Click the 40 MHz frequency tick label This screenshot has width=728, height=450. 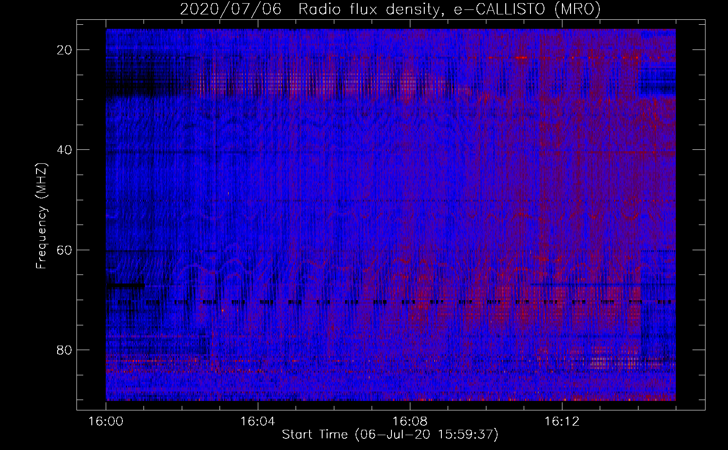coord(65,150)
